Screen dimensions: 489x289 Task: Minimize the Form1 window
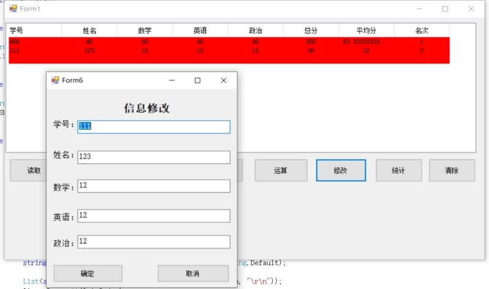[x=419, y=9]
